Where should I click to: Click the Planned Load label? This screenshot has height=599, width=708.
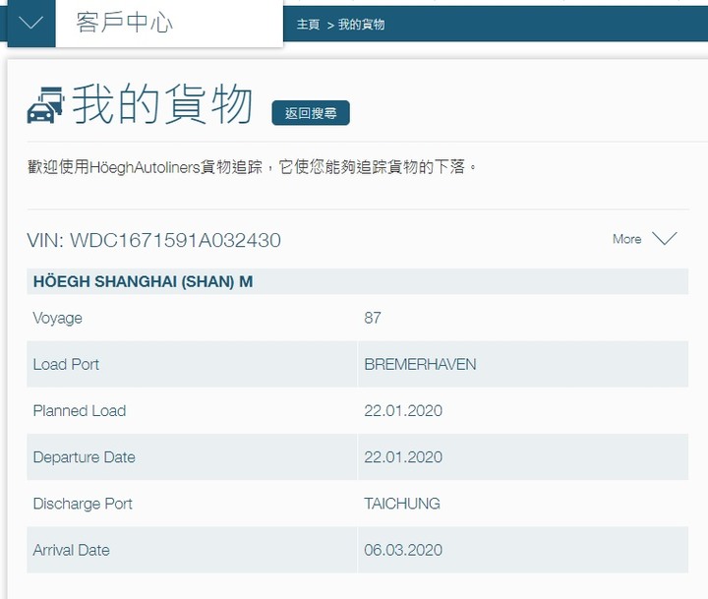click(80, 411)
